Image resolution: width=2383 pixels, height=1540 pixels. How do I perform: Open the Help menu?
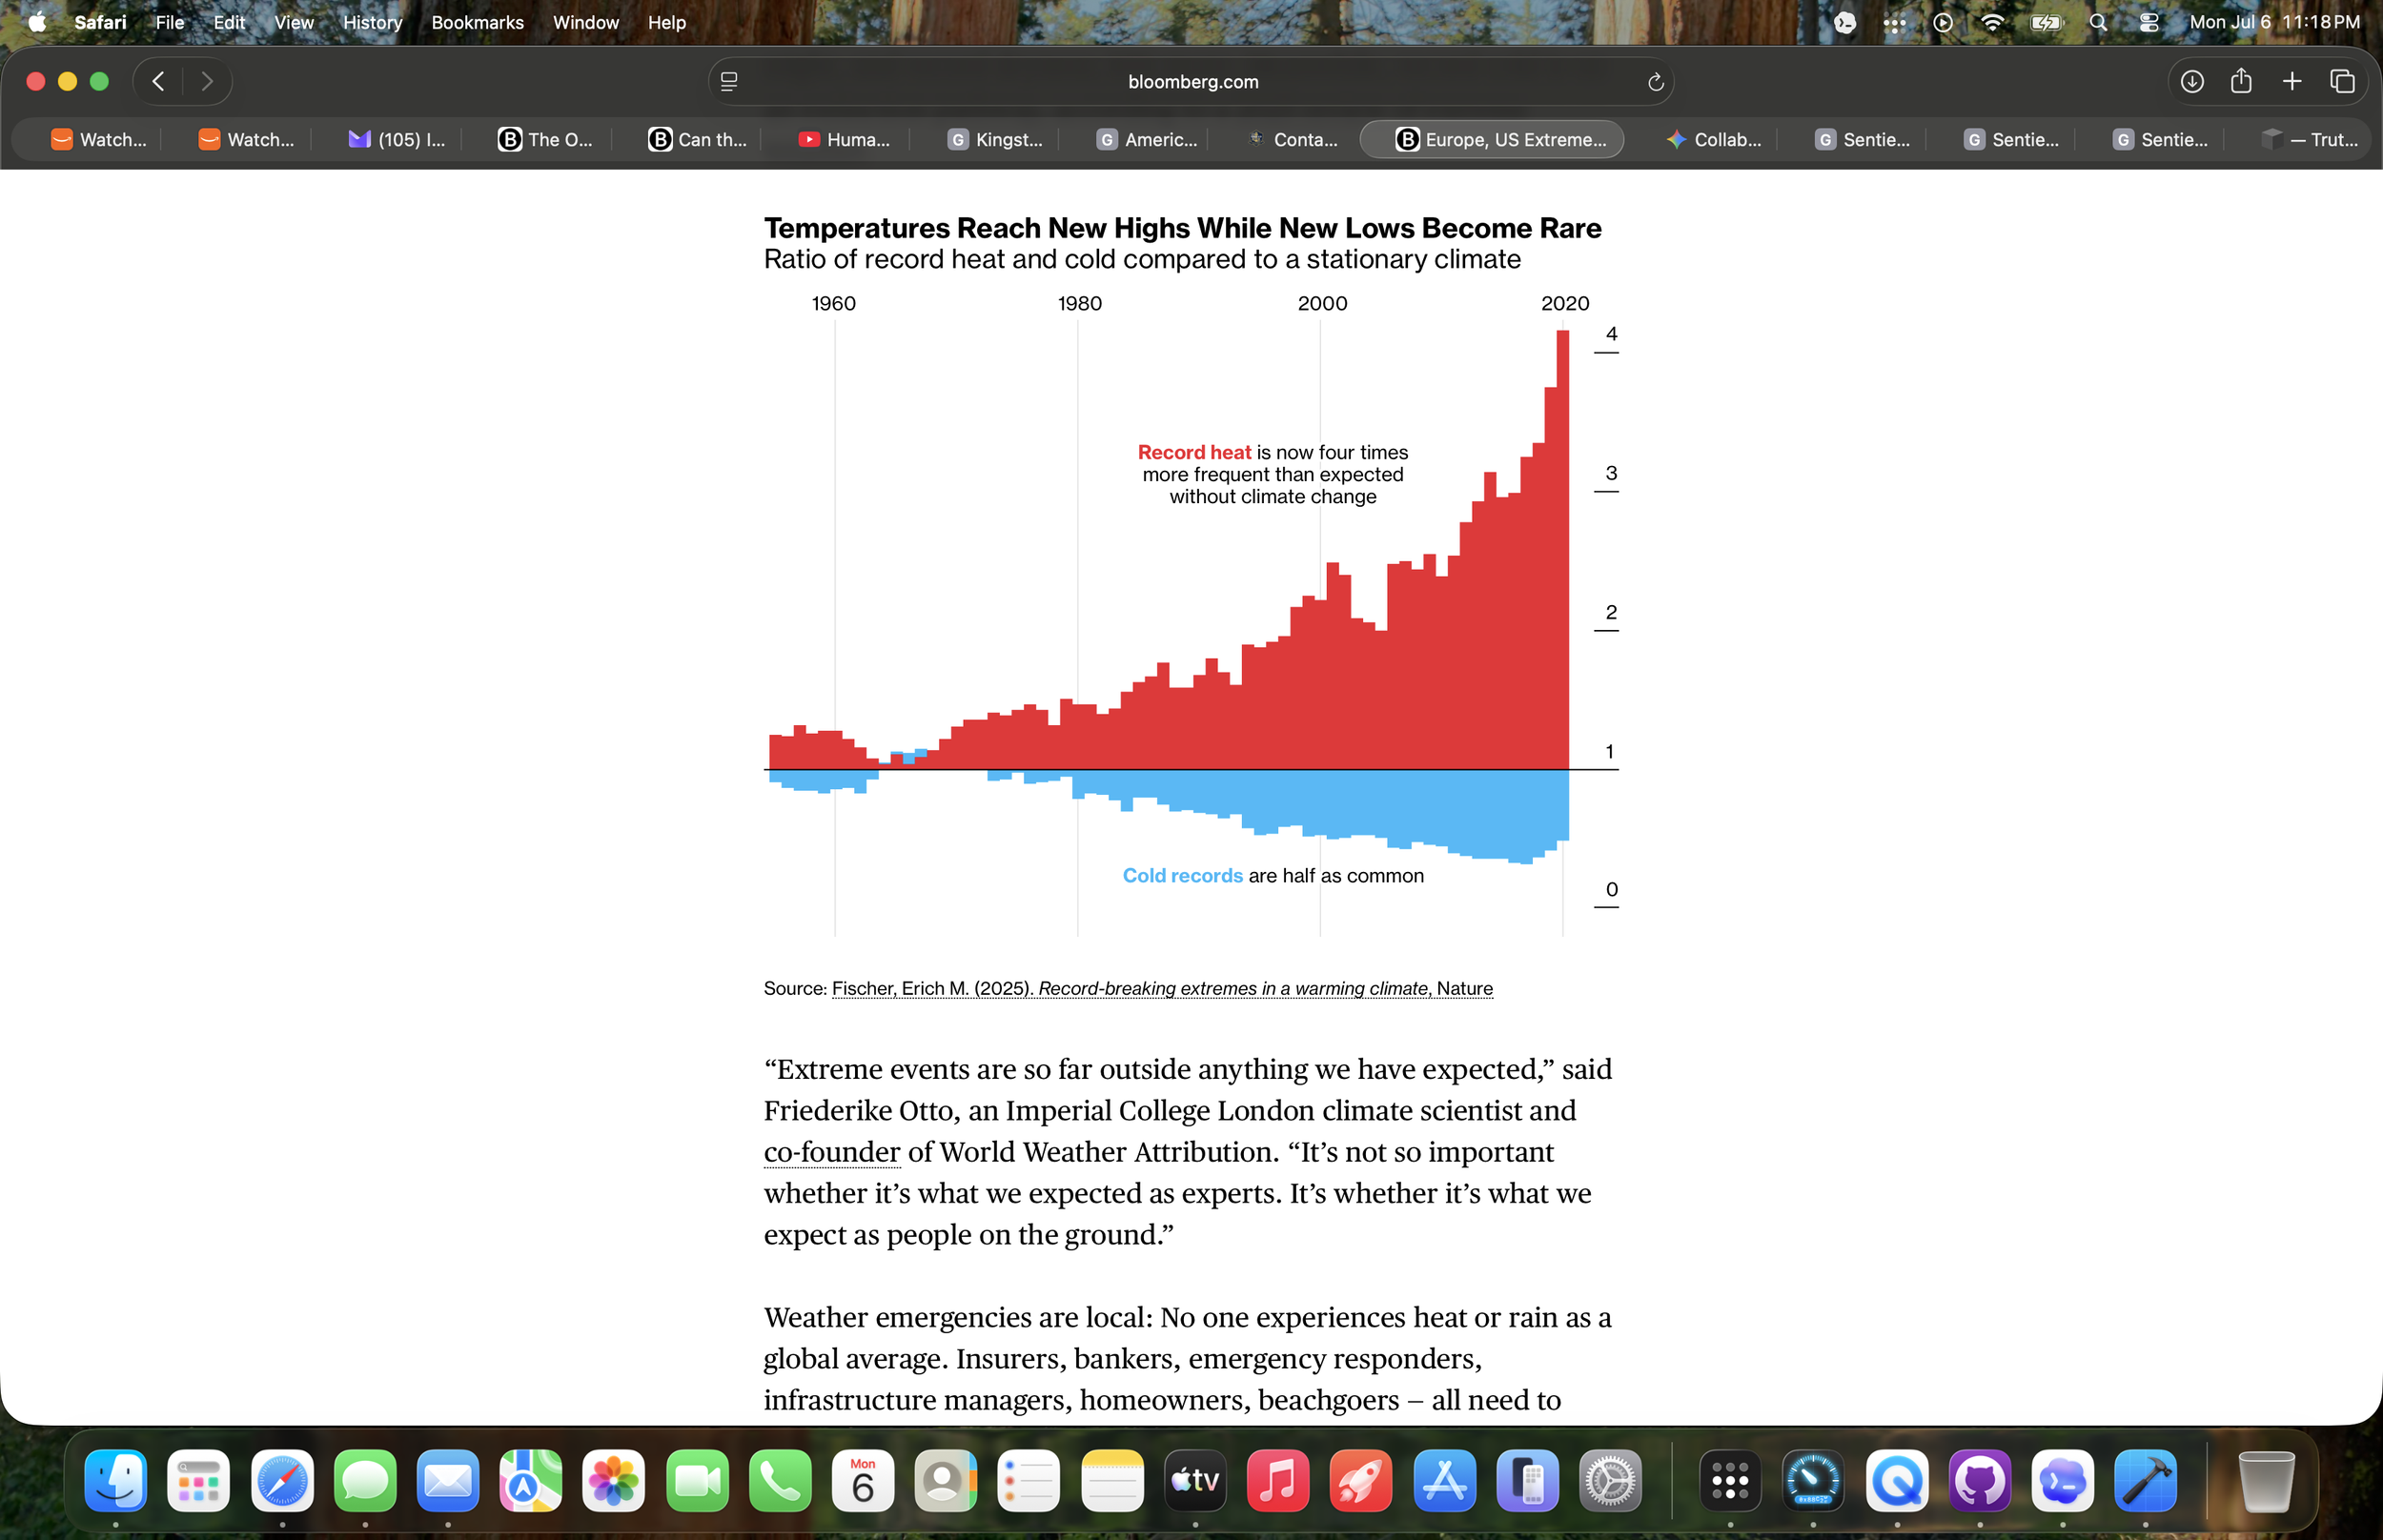(666, 22)
